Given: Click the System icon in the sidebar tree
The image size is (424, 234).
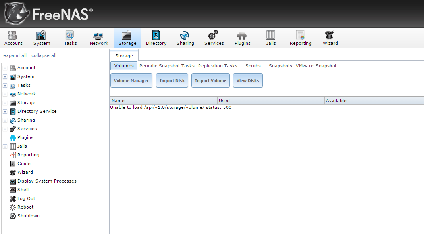Looking at the screenshot, I should point(13,76).
